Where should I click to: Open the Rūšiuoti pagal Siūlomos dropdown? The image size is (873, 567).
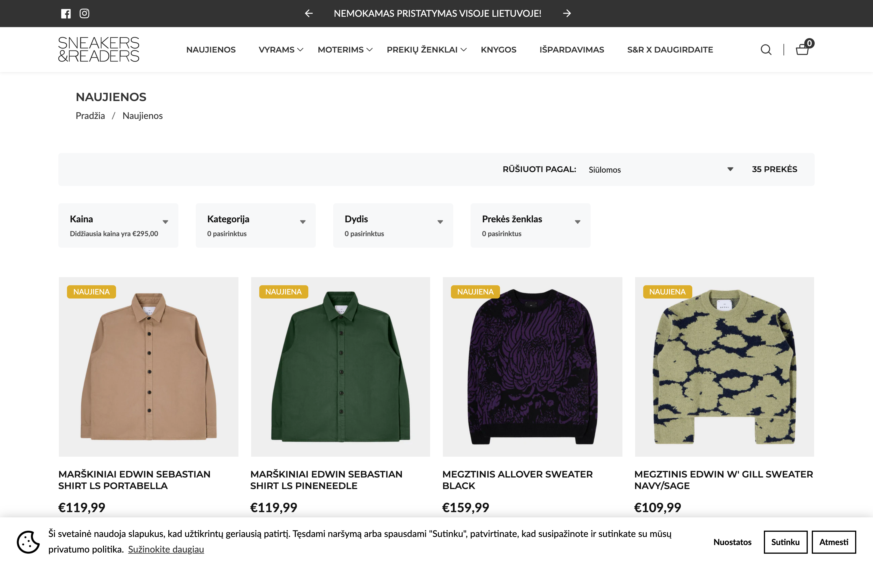pos(660,169)
